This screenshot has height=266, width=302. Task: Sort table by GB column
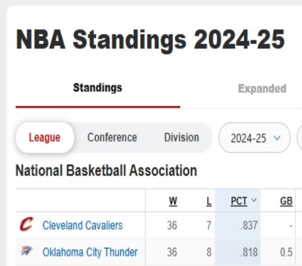pyautogui.click(x=286, y=201)
